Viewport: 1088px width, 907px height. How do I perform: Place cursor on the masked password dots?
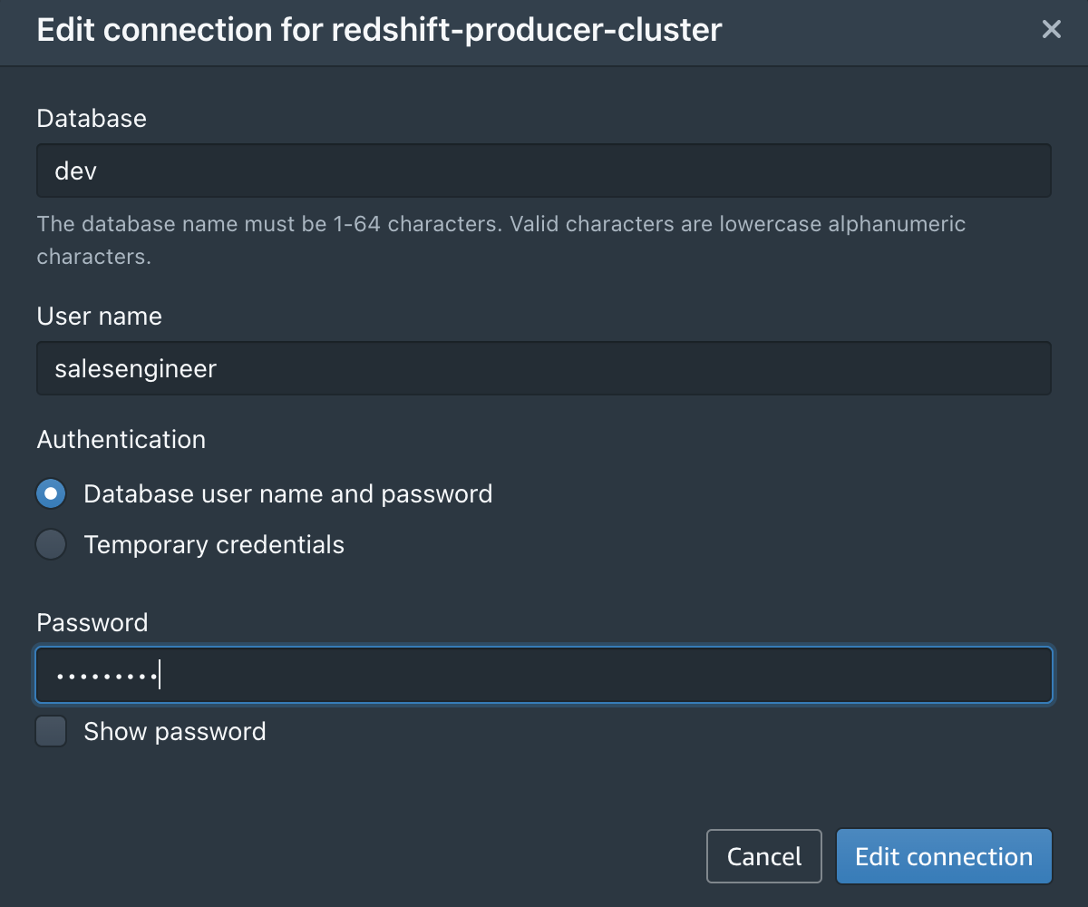[105, 677]
